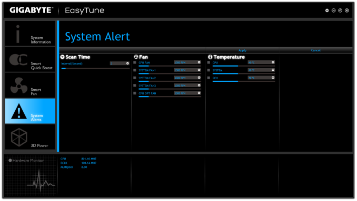Click the CPU frequency 801.10 MHz value
The width and height of the screenshot is (357, 201).
tap(89, 159)
